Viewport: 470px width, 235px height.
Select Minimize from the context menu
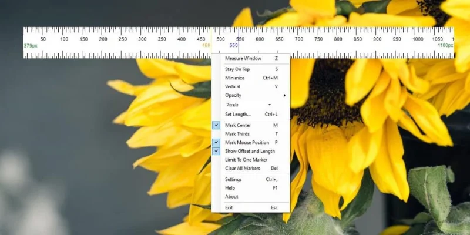[x=251, y=78]
